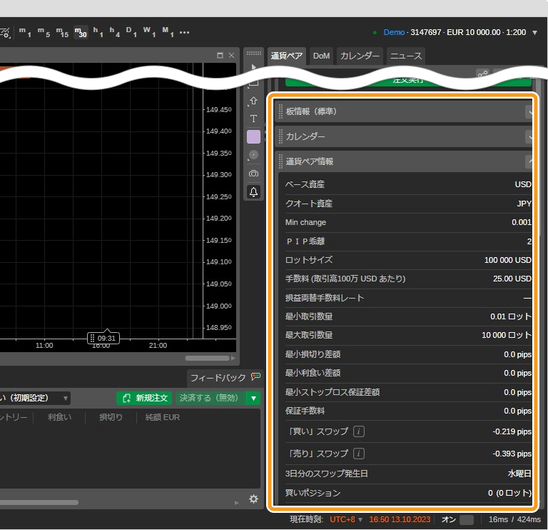
Task: Click the 決済する（無効） button
Action: [209, 398]
